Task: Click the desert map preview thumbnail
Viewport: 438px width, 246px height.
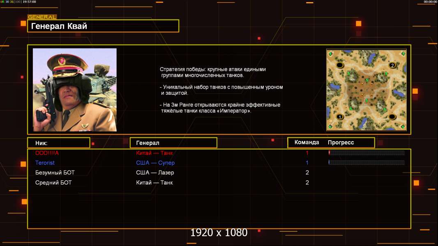Action: coord(366,90)
